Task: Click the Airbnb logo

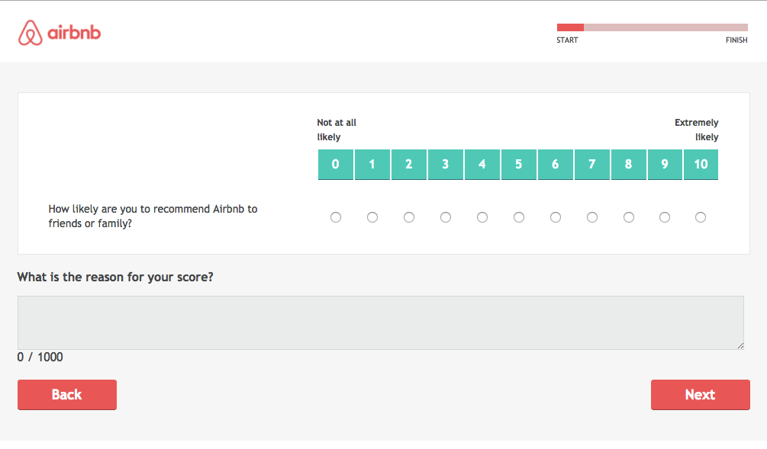Action: click(60, 33)
